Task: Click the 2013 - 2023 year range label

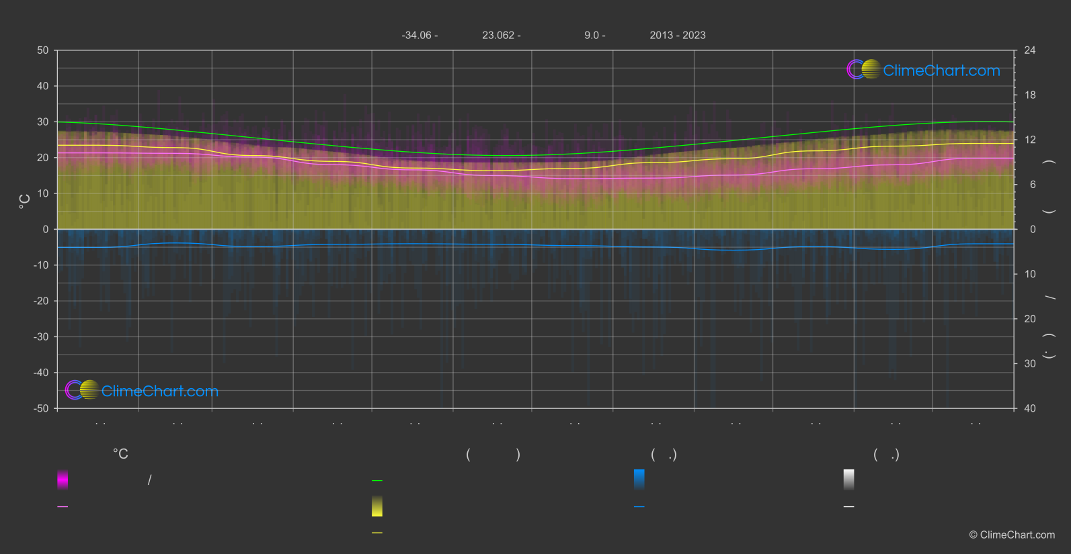Action: click(677, 36)
